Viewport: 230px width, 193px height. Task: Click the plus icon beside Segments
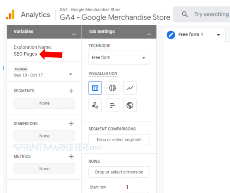(x=71, y=91)
